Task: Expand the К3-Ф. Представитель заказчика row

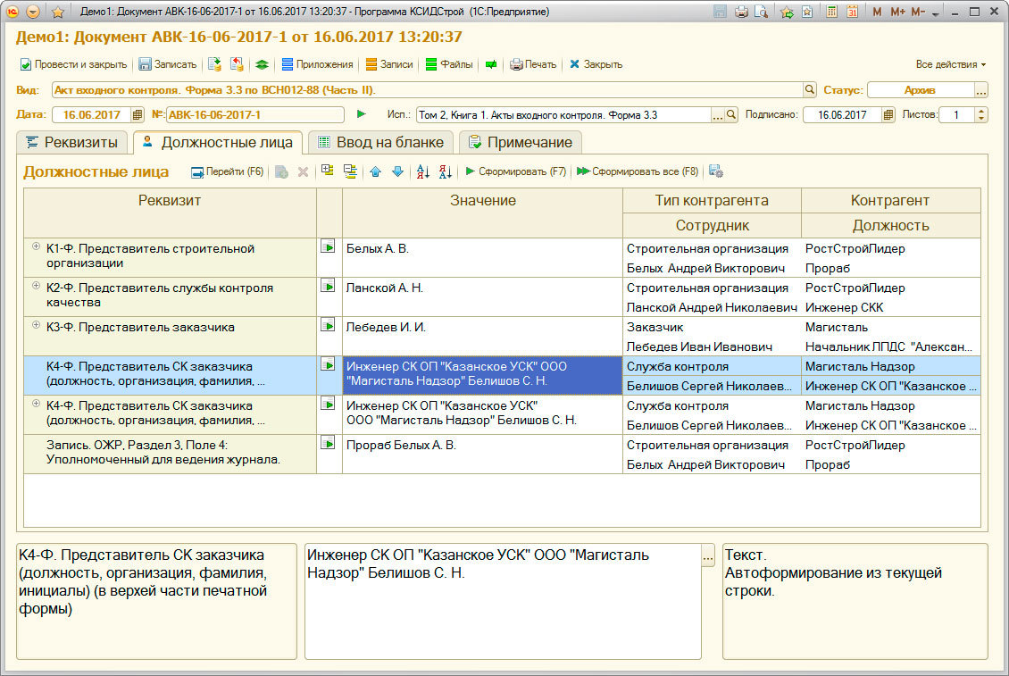Action: 37,325
